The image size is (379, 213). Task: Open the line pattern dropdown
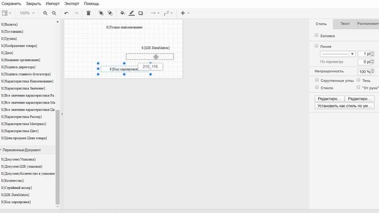pyautogui.click(x=338, y=54)
